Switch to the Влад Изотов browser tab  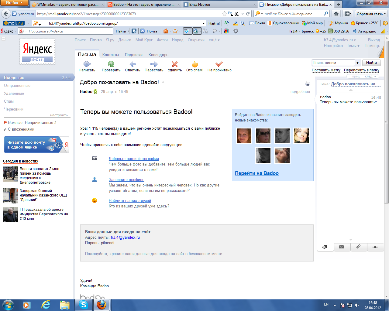click(x=220, y=5)
